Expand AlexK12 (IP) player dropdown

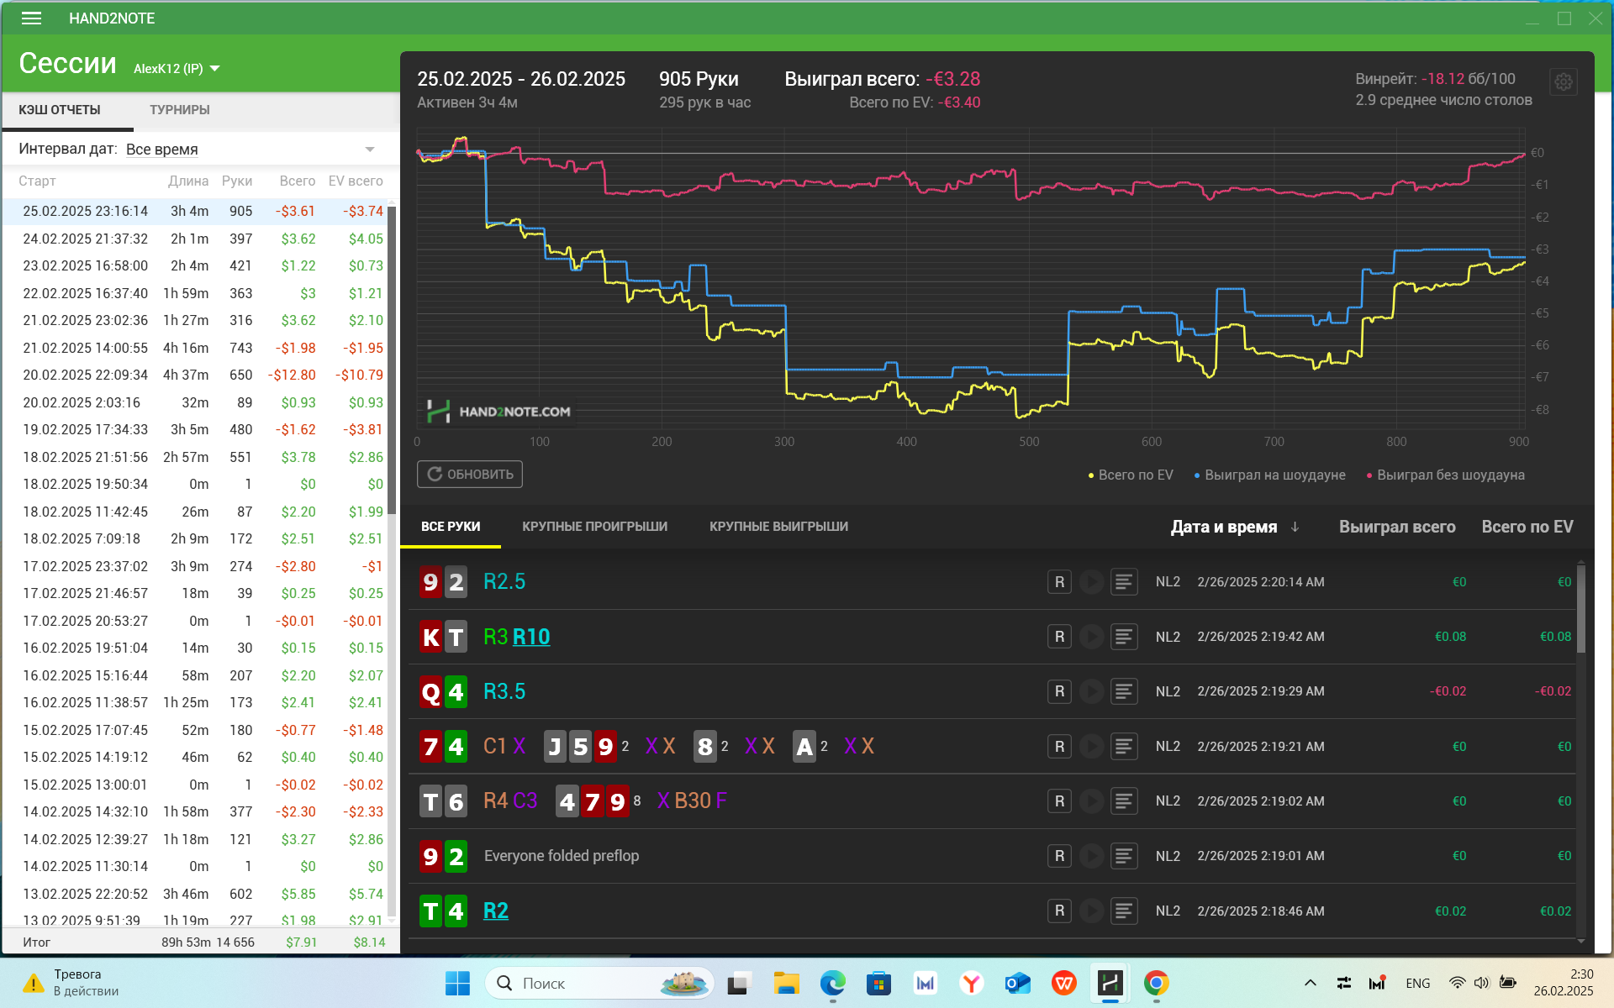point(177,69)
